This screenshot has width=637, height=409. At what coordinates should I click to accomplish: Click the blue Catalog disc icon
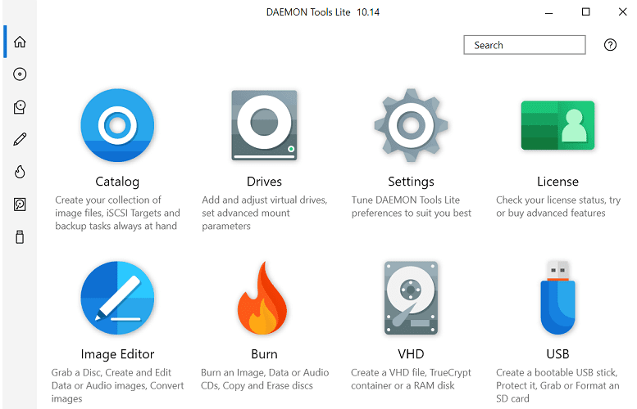coord(117,125)
